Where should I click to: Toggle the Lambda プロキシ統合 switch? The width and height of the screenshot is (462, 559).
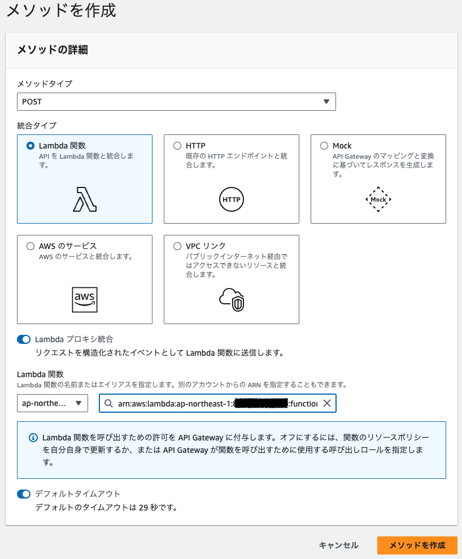click(24, 339)
